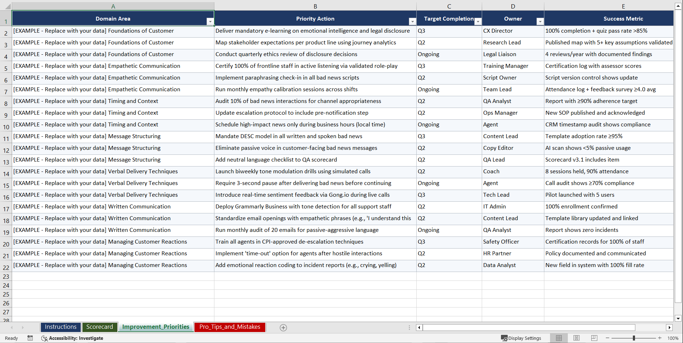Zoom out using the minus icon
This screenshot has width=683, height=343.
point(608,338)
